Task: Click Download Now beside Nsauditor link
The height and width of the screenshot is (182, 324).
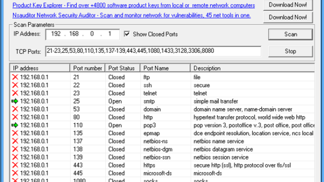Action: (x=288, y=18)
